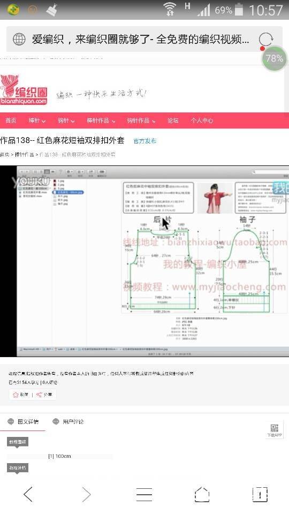Screen dimensions: 289x514
Task: Open the browser hamburger menu
Action: click(144, 494)
